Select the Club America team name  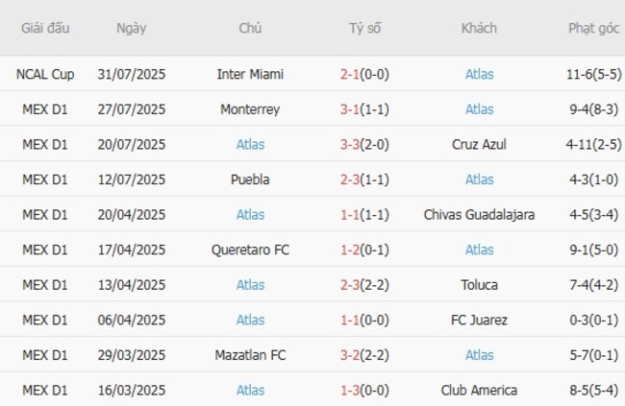pyautogui.click(x=479, y=391)
